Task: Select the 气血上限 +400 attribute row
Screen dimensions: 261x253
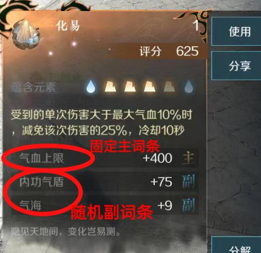Action: click(104, 157)
